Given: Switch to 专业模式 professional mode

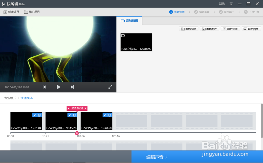Looking at the screenshot, I should click(10, 98).
